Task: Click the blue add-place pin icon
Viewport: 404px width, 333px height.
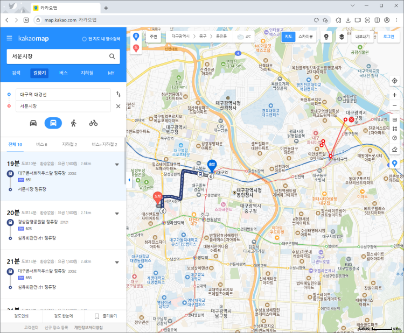Action: tap(394, 163)
